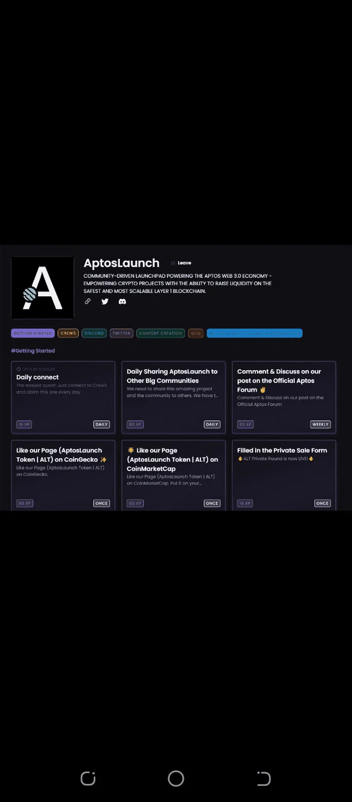Open Like our Page on CoinMarketCap quest
The width and height of the screenshot is (352, 802).
point(174,475)
